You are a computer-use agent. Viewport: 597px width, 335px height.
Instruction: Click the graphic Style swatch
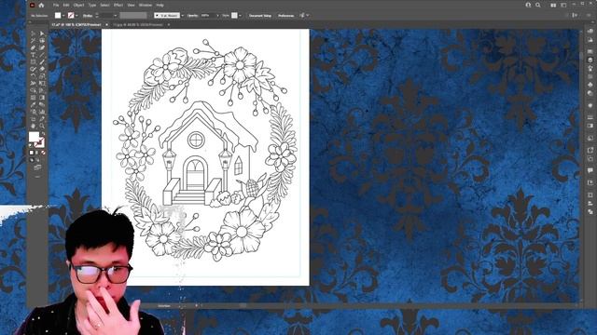click(234, 15)
